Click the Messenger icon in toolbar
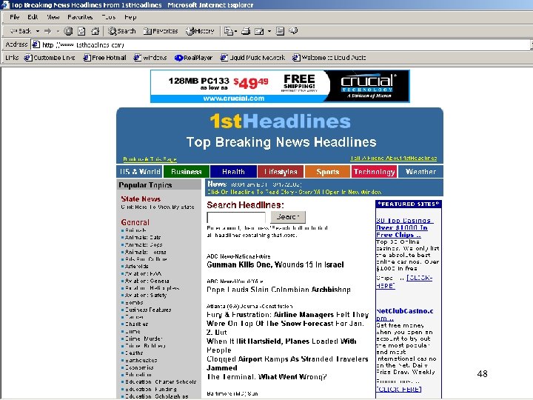Screen dimensions: 533x400 pos(293,31)
